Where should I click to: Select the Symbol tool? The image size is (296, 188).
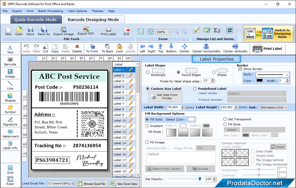click(x=10, y=110)
